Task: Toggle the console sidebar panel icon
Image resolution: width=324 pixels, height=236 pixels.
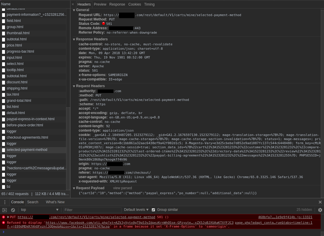Action: pos(4,210)
